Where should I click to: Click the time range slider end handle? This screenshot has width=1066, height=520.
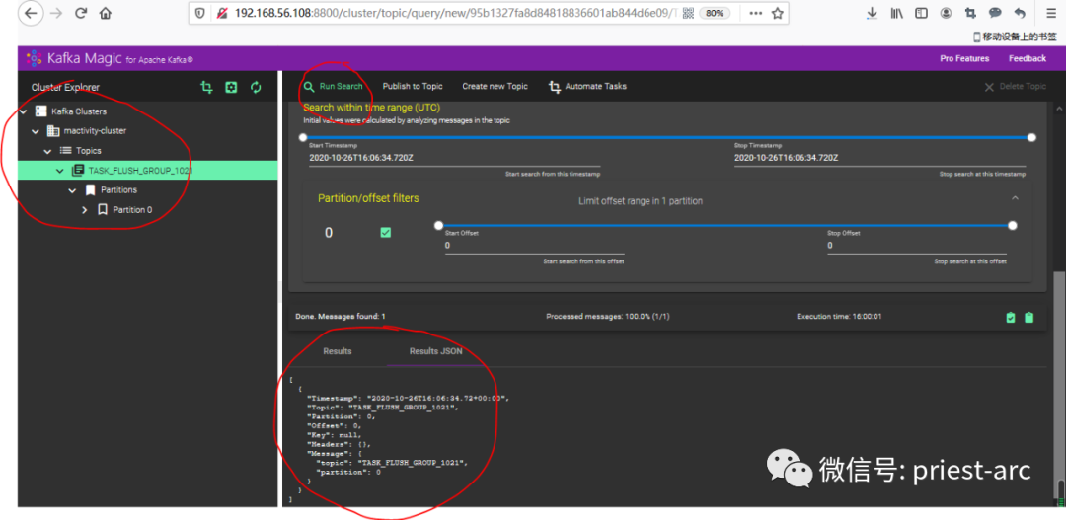point(1031,137)
